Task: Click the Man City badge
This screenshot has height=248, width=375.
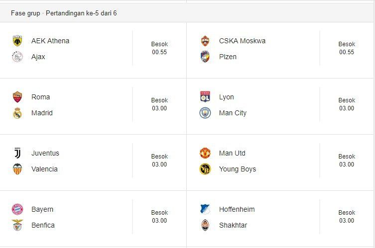Action: pos(205,113)
